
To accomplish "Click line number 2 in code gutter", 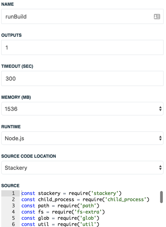I will tap(14, 199).
